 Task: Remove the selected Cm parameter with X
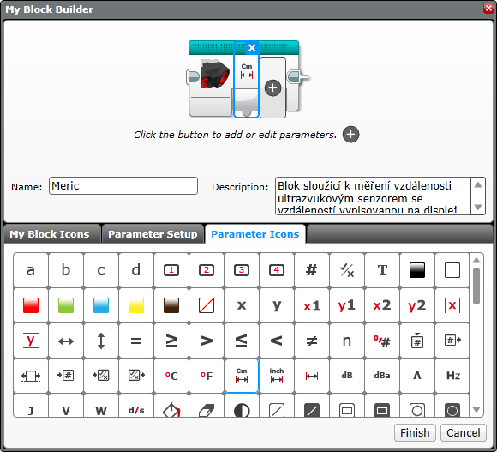tap(252, 48)
